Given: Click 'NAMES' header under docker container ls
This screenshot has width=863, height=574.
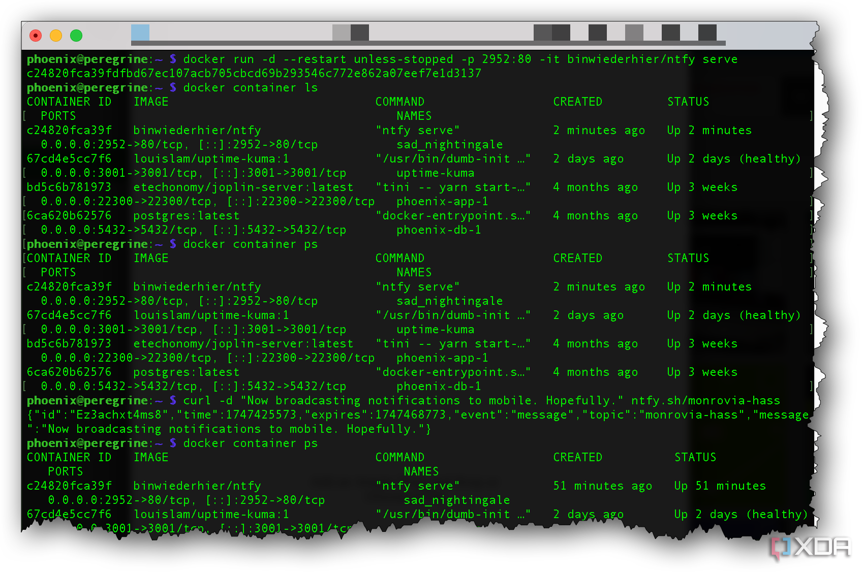Looking at the screenshot, I should pos(414,116).
